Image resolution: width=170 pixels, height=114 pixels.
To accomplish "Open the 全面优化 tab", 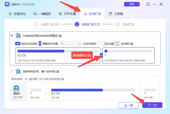I will [x=18, y=14].
